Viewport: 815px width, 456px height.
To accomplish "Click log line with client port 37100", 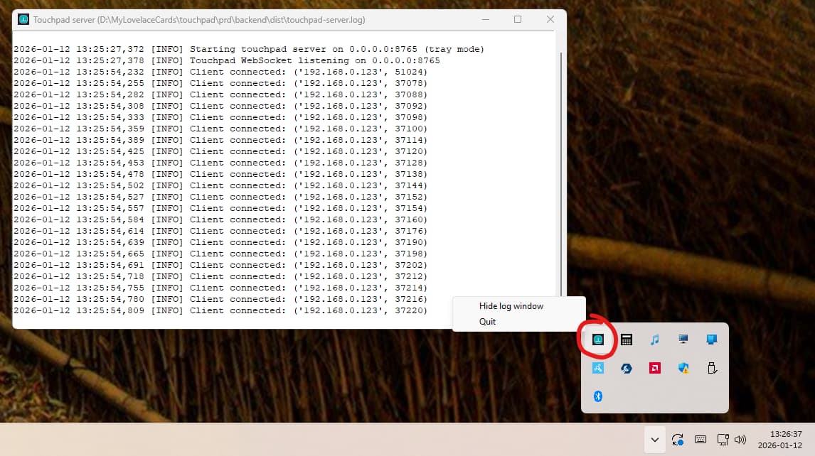I will click(220, 129).
